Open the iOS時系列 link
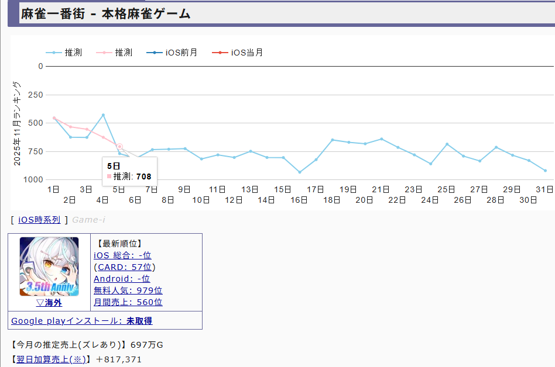 coord(39,220)
